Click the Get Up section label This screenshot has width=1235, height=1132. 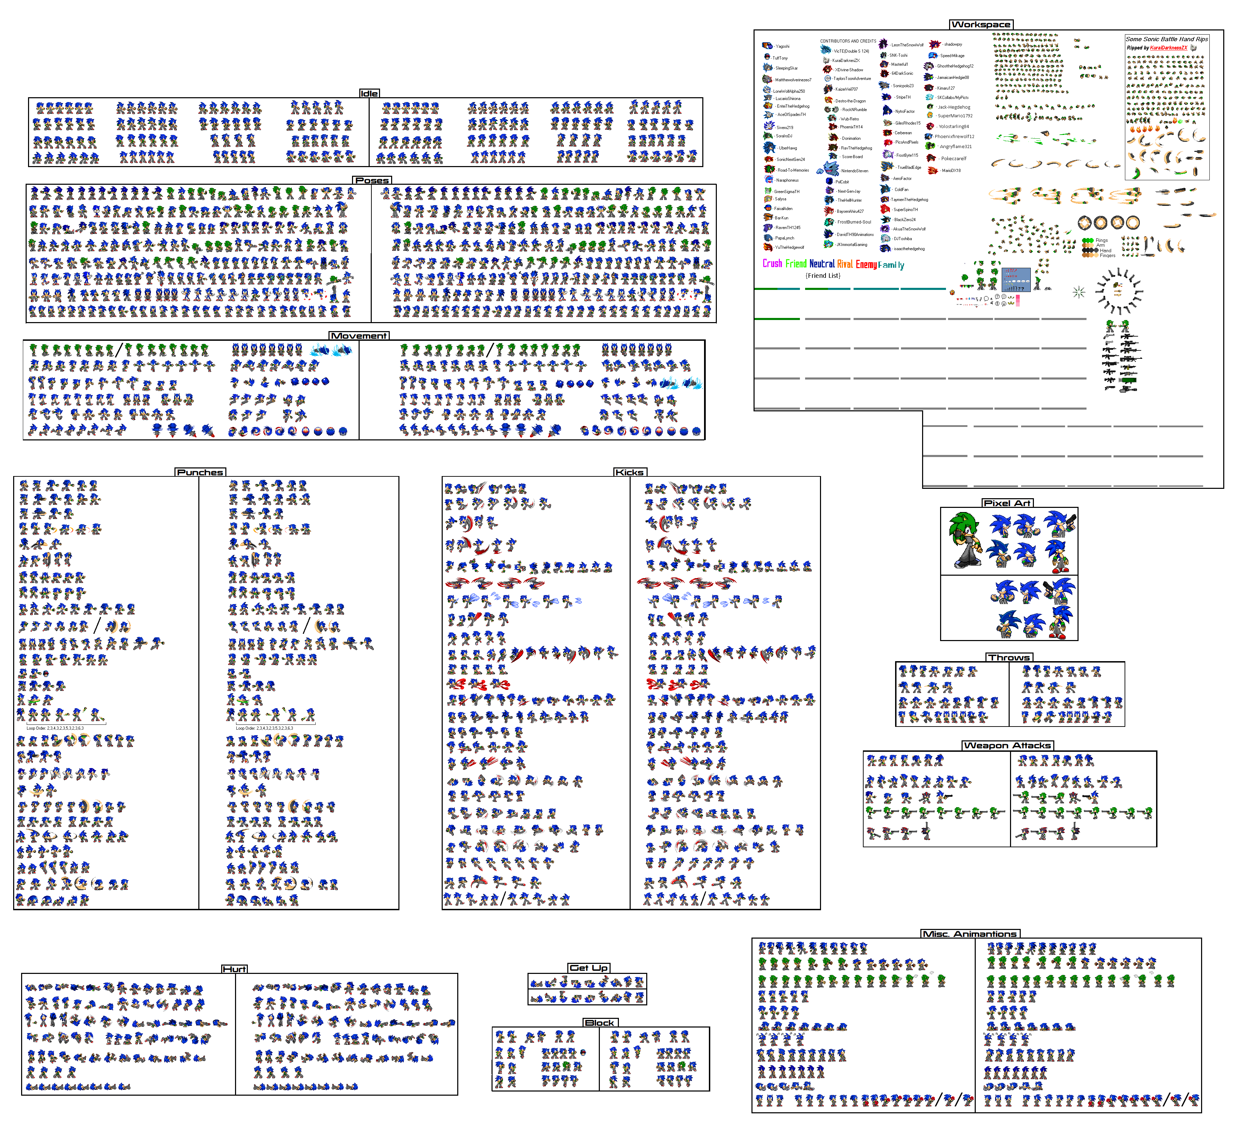coord(588,967)
